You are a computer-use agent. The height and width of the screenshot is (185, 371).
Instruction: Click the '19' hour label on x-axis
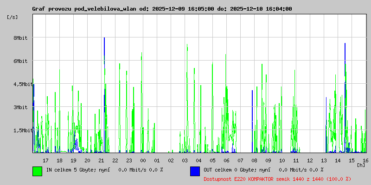point(74,160)
